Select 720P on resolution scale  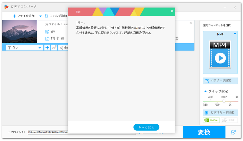click(x=217, y=105)
